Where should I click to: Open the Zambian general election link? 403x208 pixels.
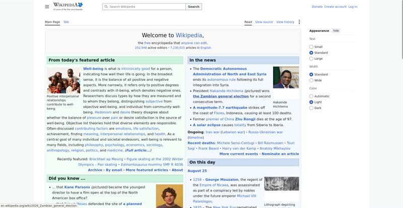tap(221, 96)
